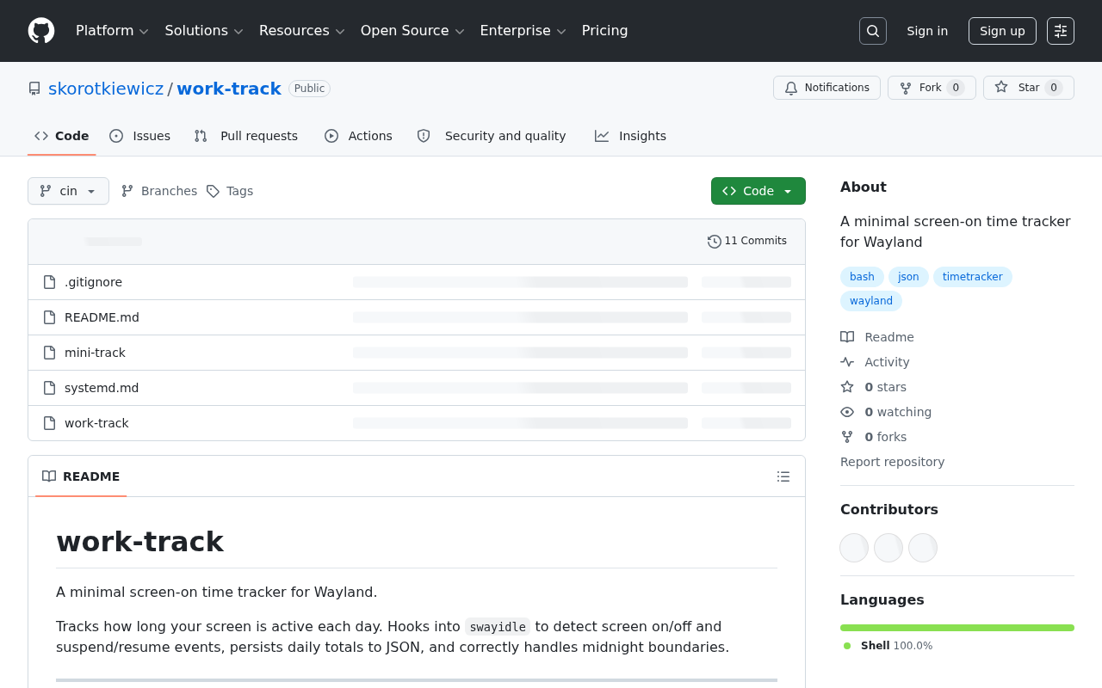Click the pulse icon beside Activity

tap(847, 362)
